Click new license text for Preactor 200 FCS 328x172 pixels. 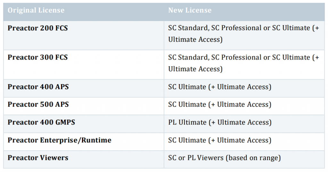click(244, 33)
